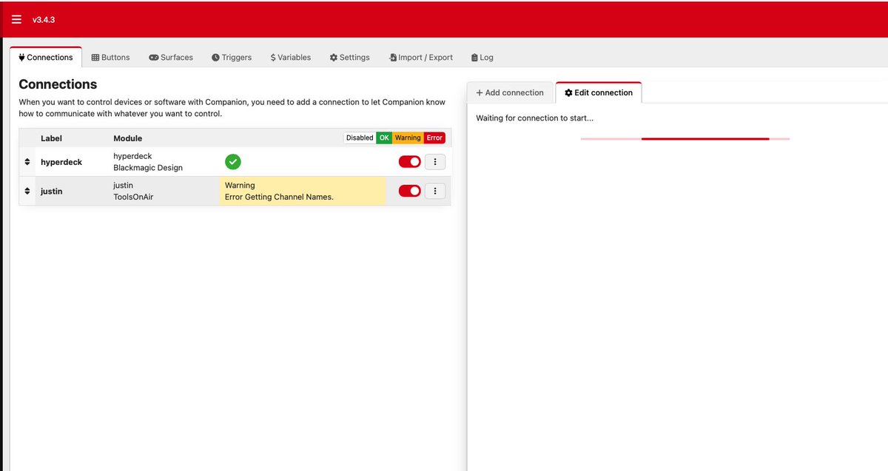888x471 pixels.
Task: Click the Label column header
Action: [51, 138]
